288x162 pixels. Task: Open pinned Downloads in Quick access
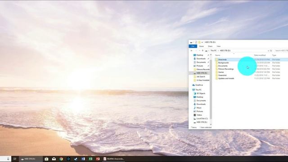pos(201,58)
